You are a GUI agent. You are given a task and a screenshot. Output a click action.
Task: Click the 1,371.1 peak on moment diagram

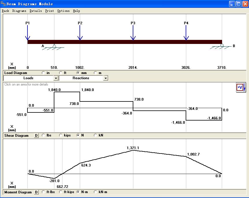(x=133, y=150)
